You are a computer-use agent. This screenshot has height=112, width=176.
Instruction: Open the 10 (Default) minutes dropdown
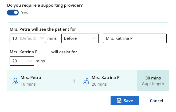pyautogui.click(x=28, y=38)
